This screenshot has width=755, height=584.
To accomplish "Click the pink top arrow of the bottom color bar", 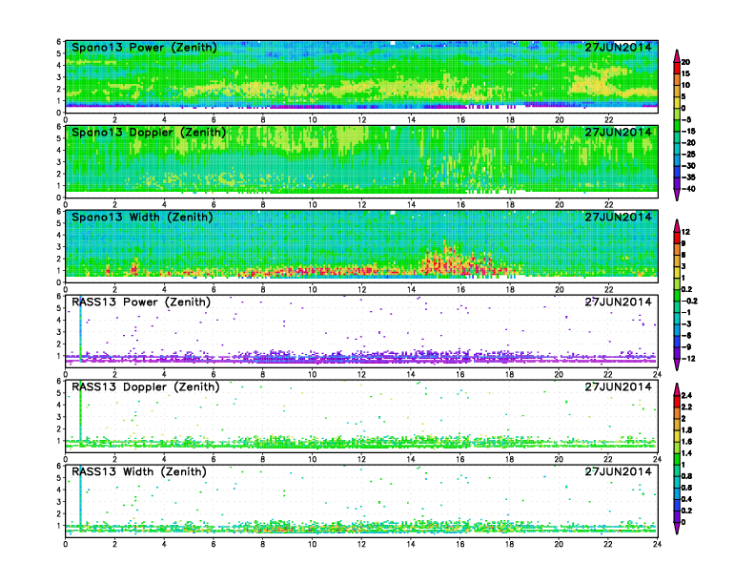I will pyautogui.click(x=677, y=388).
